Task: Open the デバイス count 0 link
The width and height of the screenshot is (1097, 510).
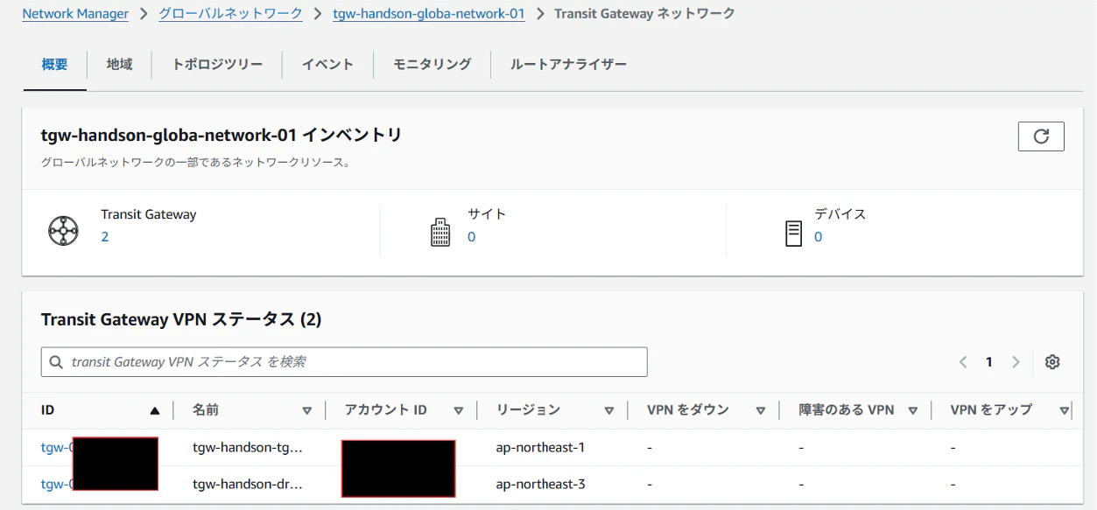Action: [x=819, y=237]
